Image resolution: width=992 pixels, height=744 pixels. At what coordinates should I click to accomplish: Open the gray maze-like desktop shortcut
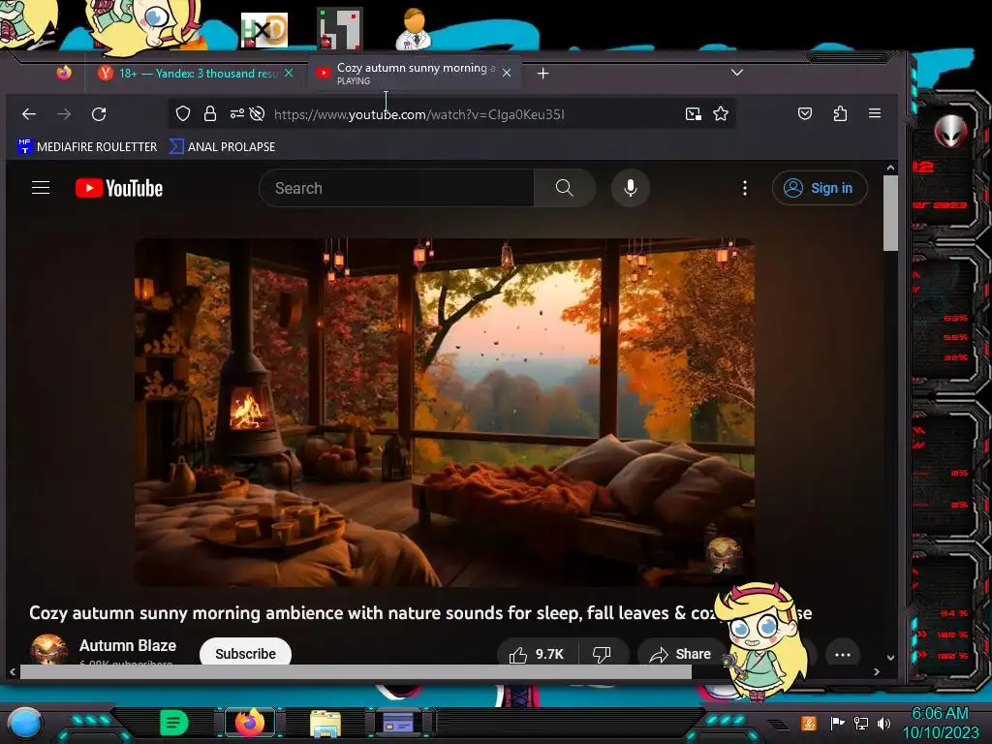click(x=340, y=28)
